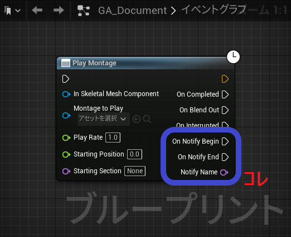The image size is (291, 237).
Task: Open the アセットを選択 asset dropdown
Action: tap(104, 118)
